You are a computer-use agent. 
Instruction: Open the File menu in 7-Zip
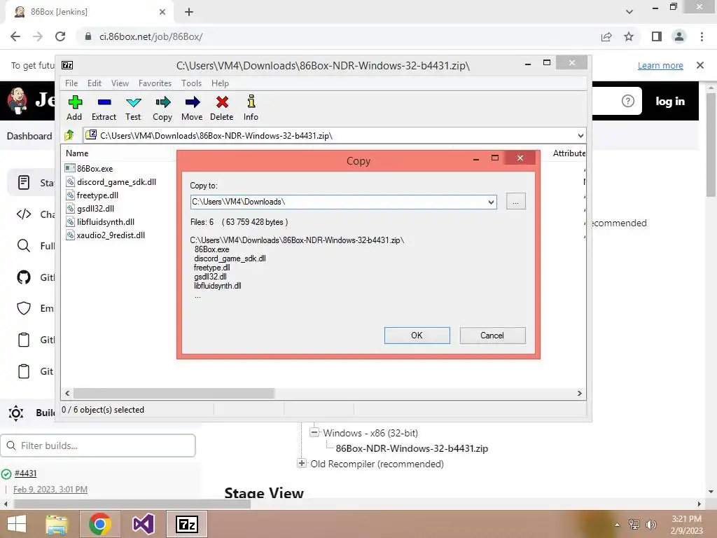click(71, 83)
